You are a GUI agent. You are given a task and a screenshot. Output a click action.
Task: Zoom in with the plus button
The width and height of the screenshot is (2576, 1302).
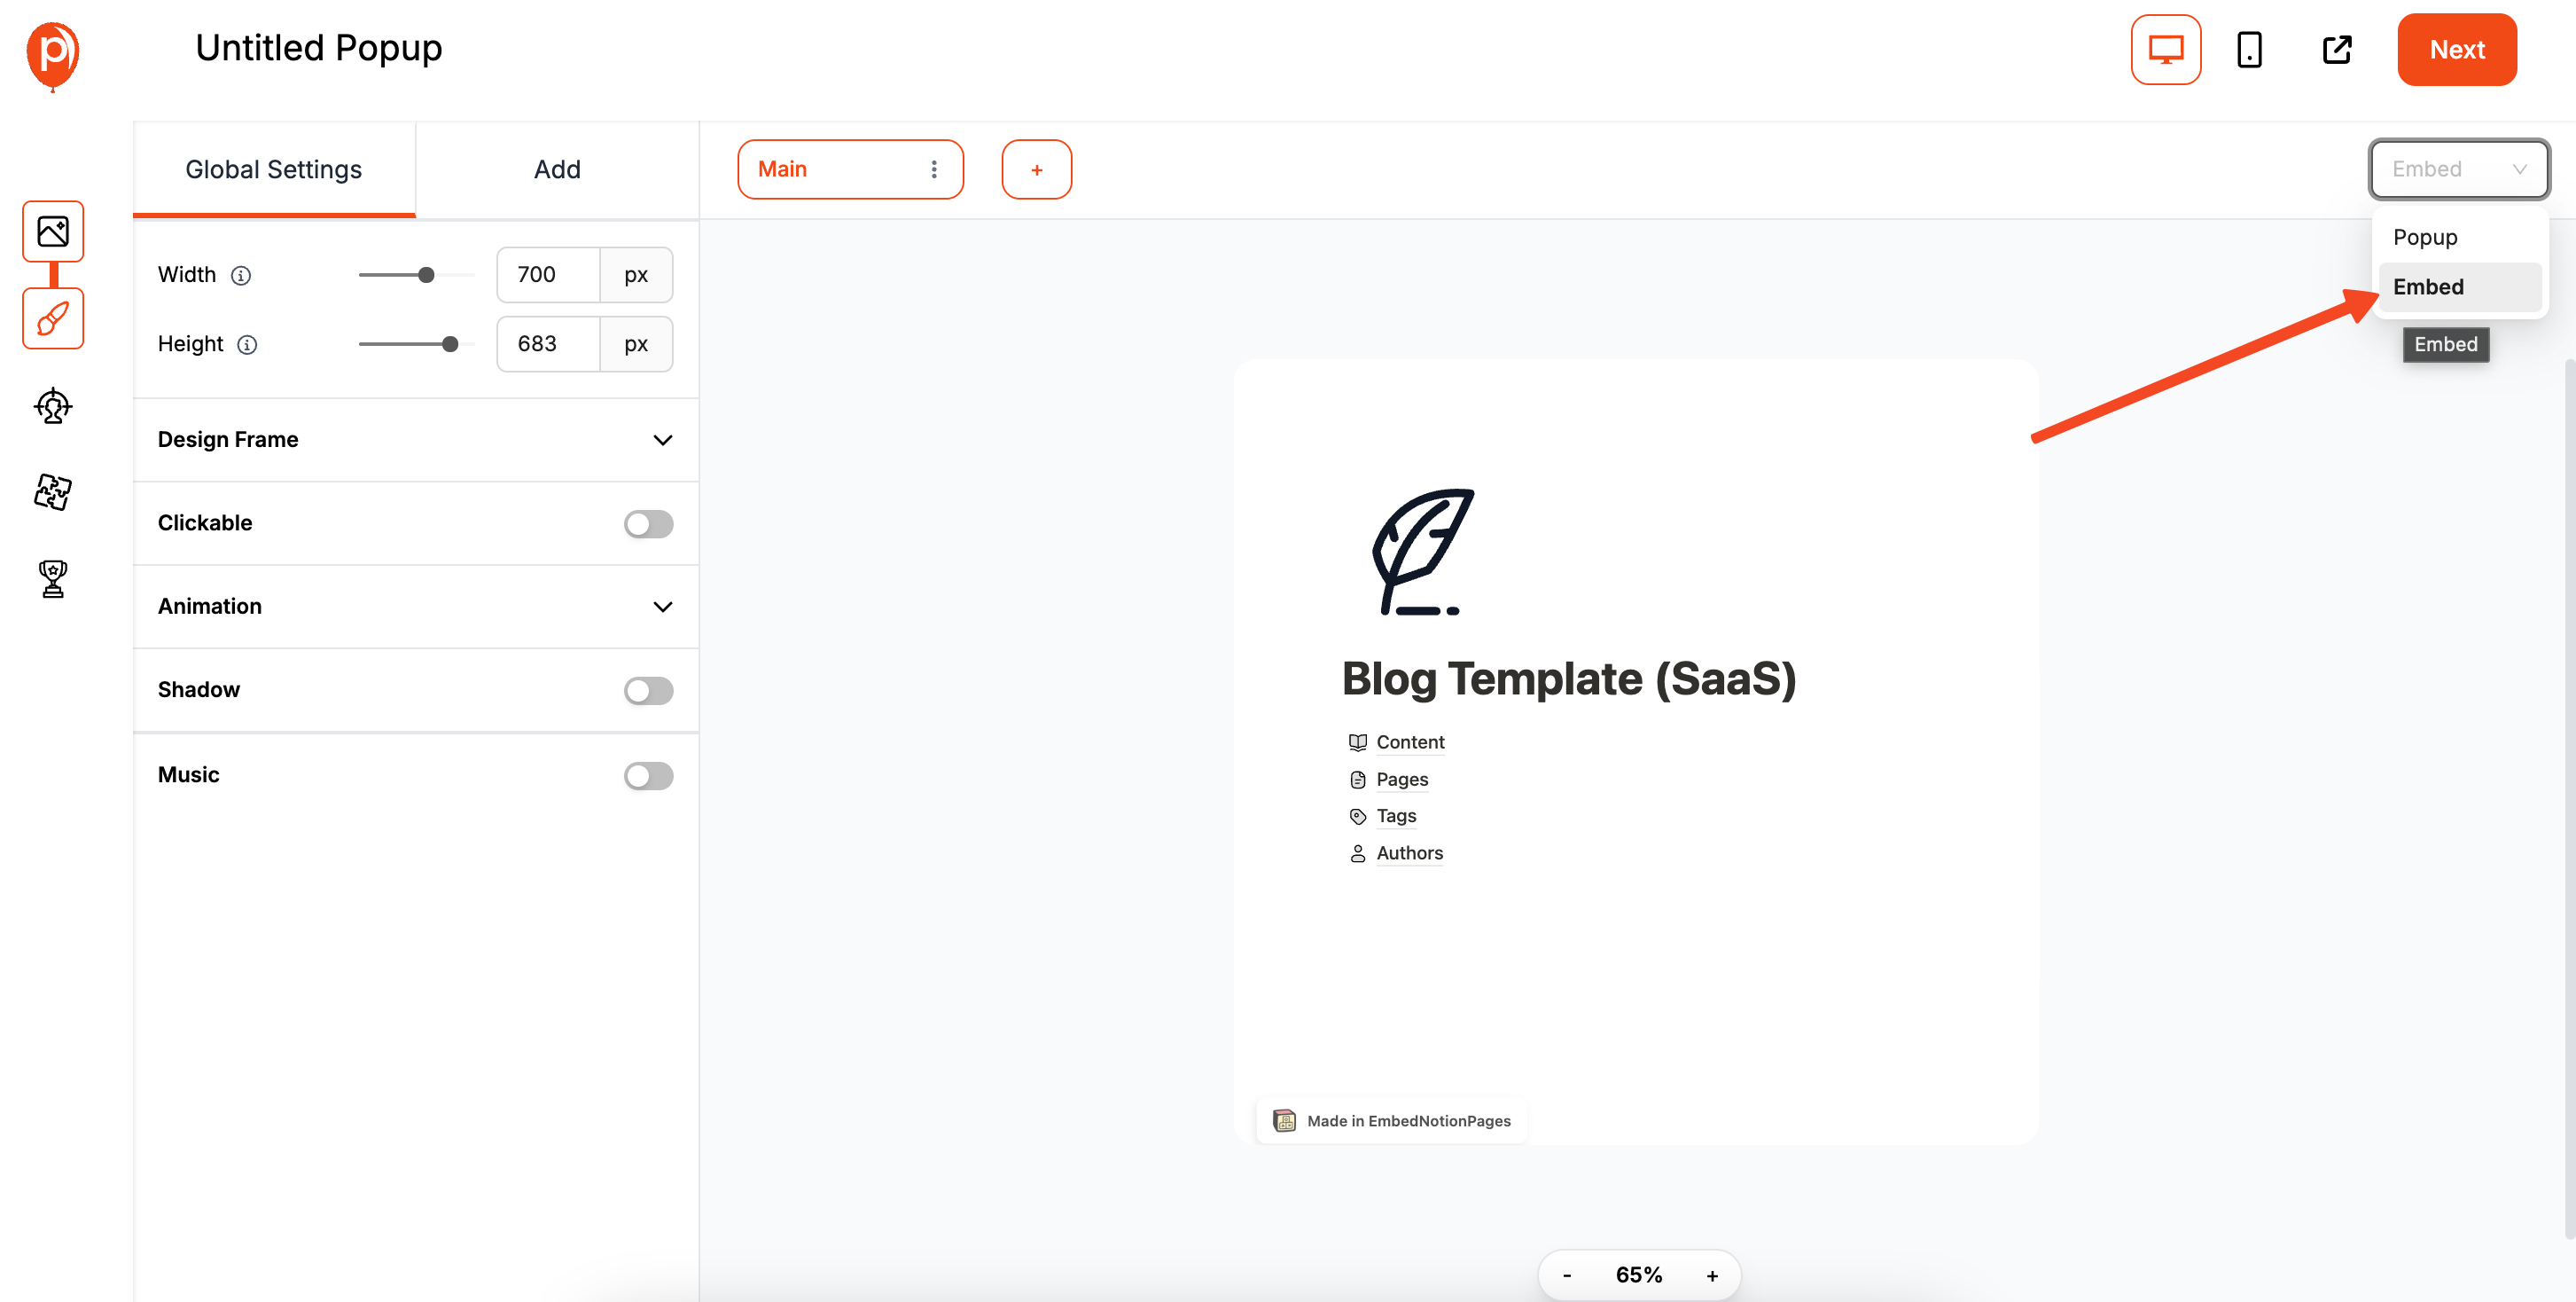(x=1712, y=1275)
